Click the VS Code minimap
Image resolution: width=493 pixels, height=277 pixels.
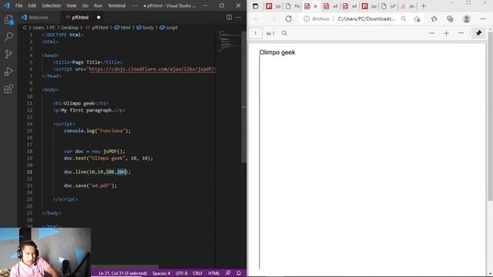click(x=230, y=42)
